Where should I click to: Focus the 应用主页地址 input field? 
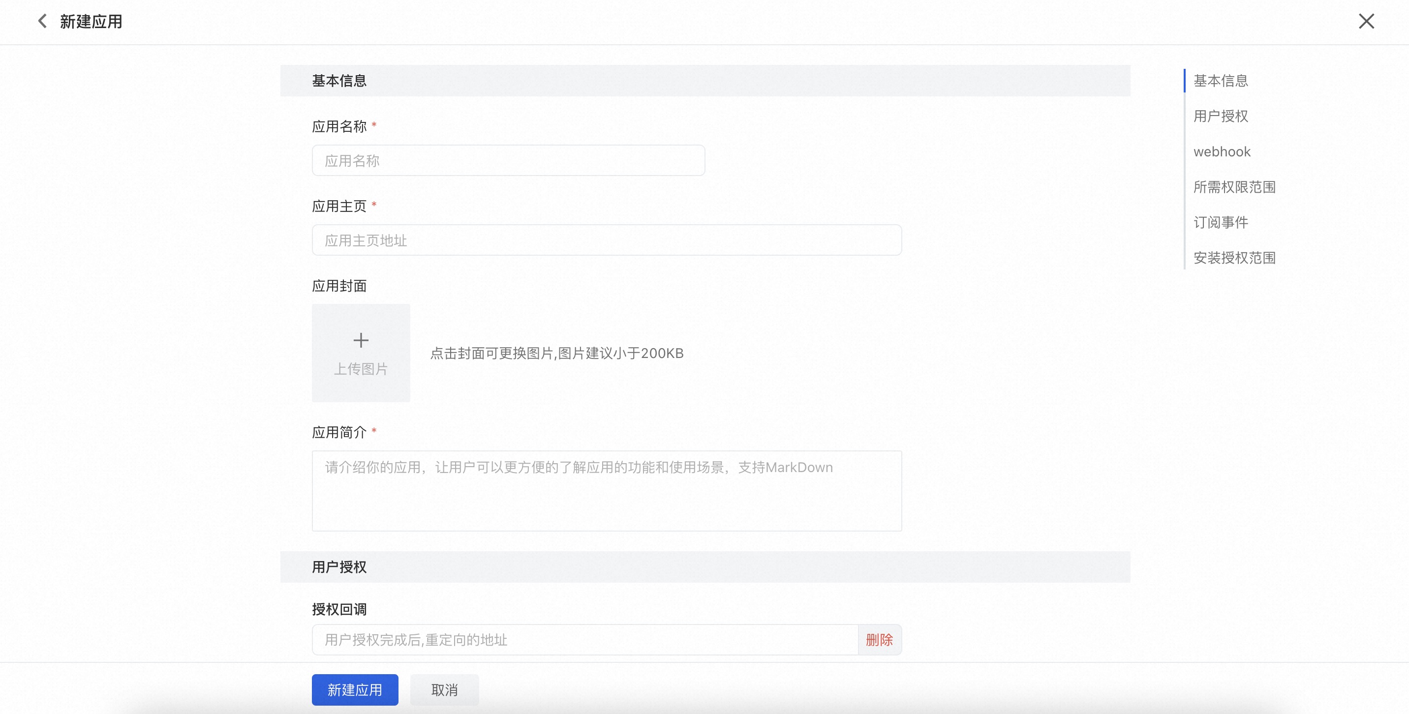pos(607,240)
